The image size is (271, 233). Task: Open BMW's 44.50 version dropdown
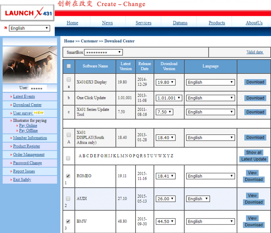[165, 222]
